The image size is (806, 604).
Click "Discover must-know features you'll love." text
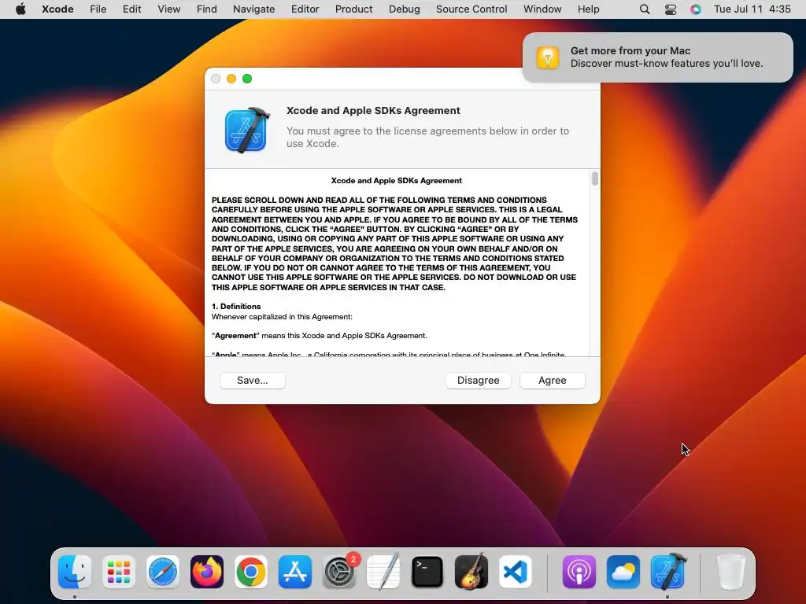(x=667, y=64)
